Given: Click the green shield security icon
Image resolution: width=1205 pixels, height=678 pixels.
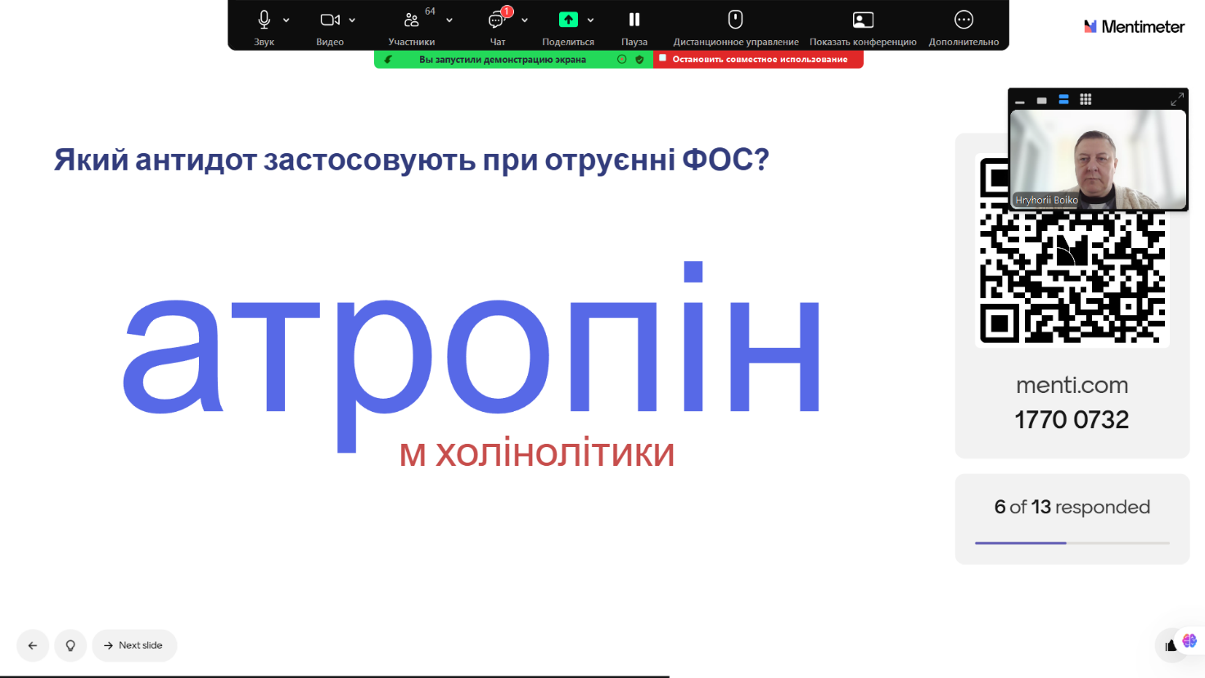Looking at the screenshot, I should click(639, 59).
